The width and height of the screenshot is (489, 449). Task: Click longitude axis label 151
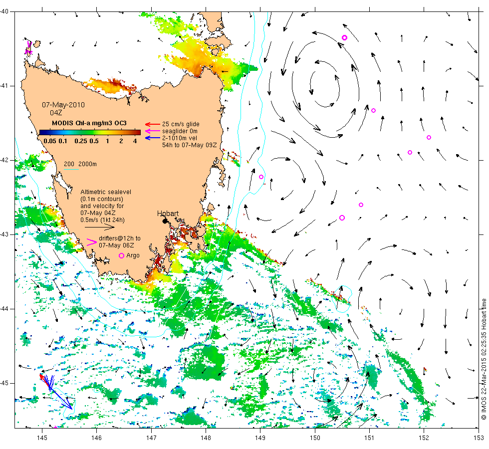click(369, 438)
